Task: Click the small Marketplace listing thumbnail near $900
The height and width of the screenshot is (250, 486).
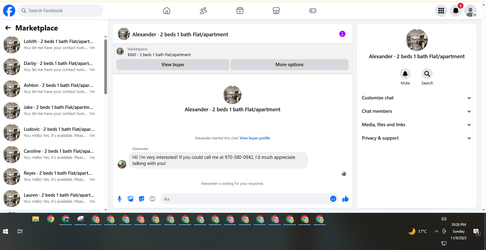Action: pyautogui.click(x=120, y=51)
